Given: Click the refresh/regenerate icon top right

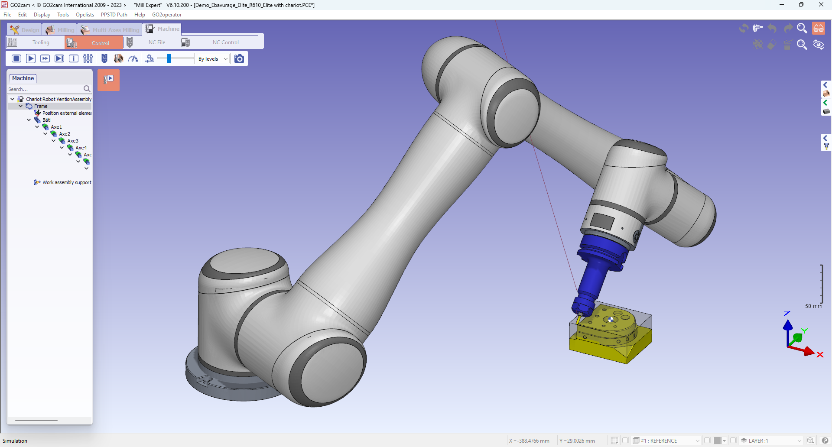Looking at the screenshot, I should 744,28.
